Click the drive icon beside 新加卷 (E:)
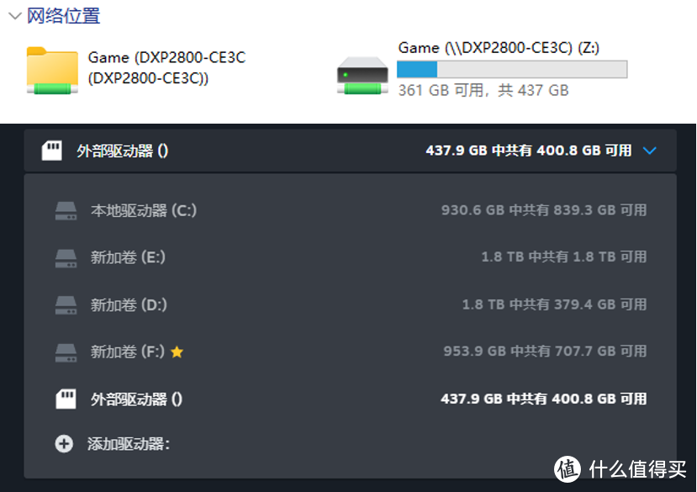697x492 pixels. tap(66, 257)
